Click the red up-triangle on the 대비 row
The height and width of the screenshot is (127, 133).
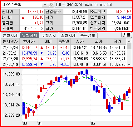pyautogui.click(x=23, y=17)
